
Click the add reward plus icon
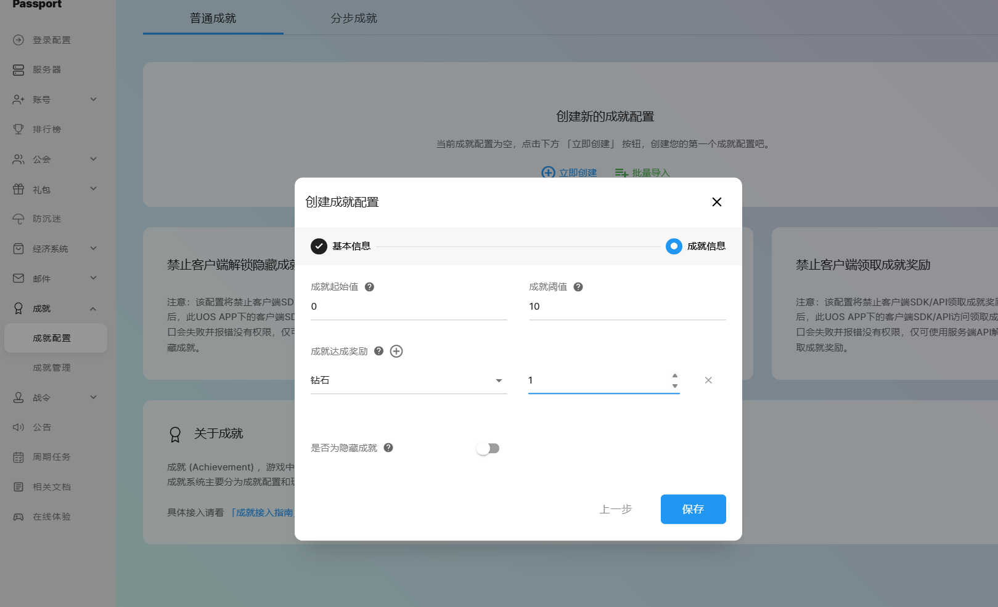pos(396,352)
